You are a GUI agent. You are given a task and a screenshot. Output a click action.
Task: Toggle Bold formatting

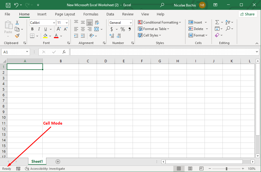[32, 29]
